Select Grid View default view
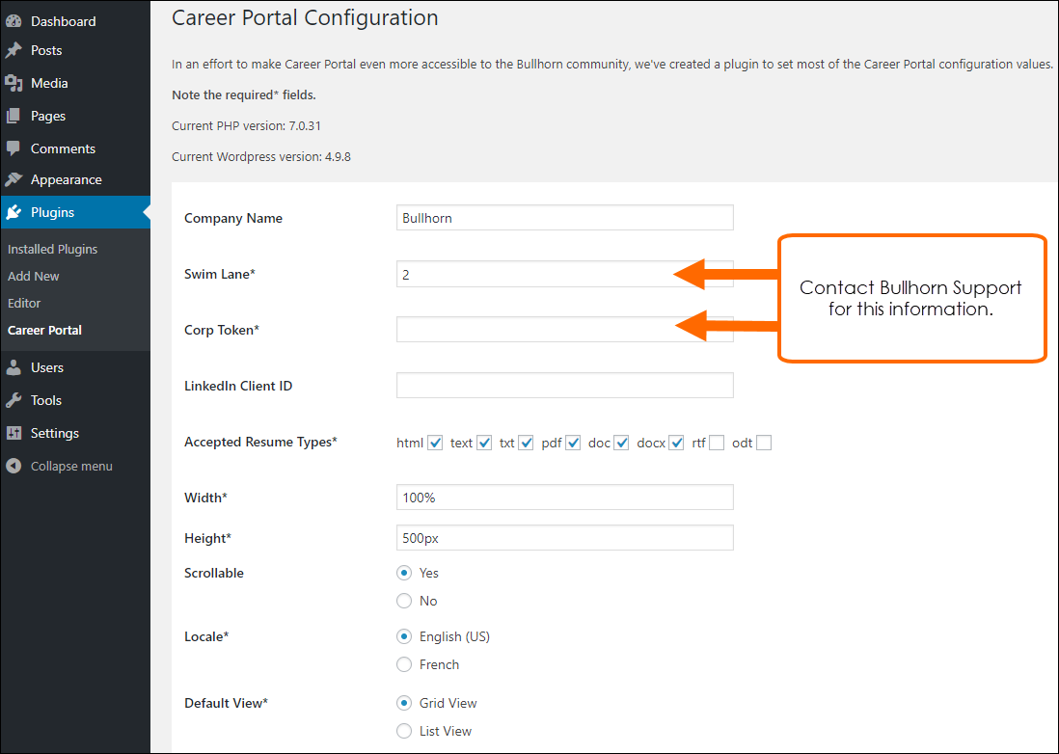Viewport: 1059px width, 754px height. (404, 703)
